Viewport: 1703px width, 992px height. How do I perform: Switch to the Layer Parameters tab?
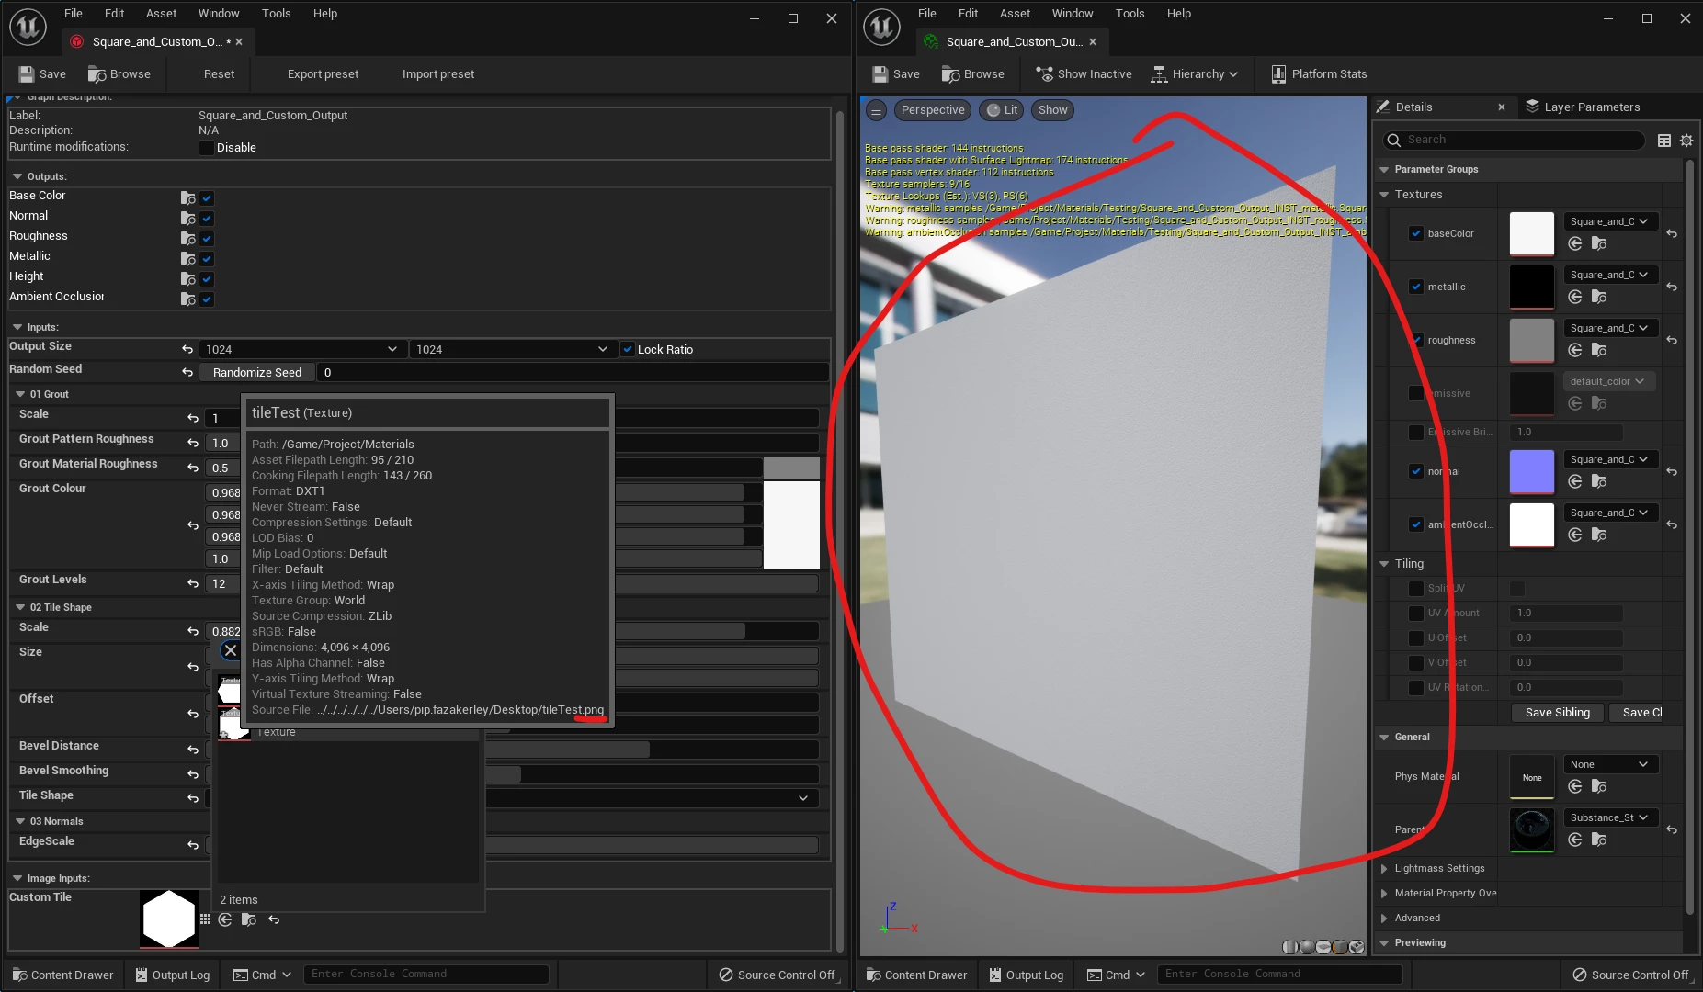(x=1583, y=107)
